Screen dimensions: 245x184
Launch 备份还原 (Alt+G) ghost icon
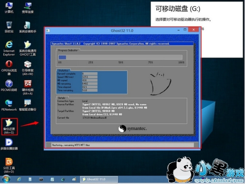(x=9, y=127)
